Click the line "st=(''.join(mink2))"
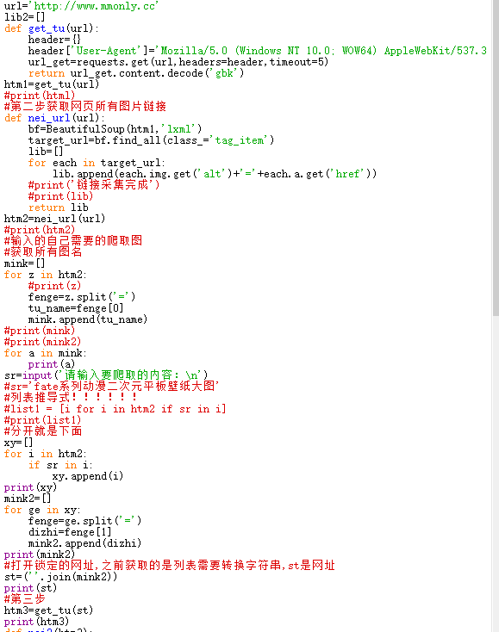This screenshot has width=499, height=632. click(x=61, y=577)
